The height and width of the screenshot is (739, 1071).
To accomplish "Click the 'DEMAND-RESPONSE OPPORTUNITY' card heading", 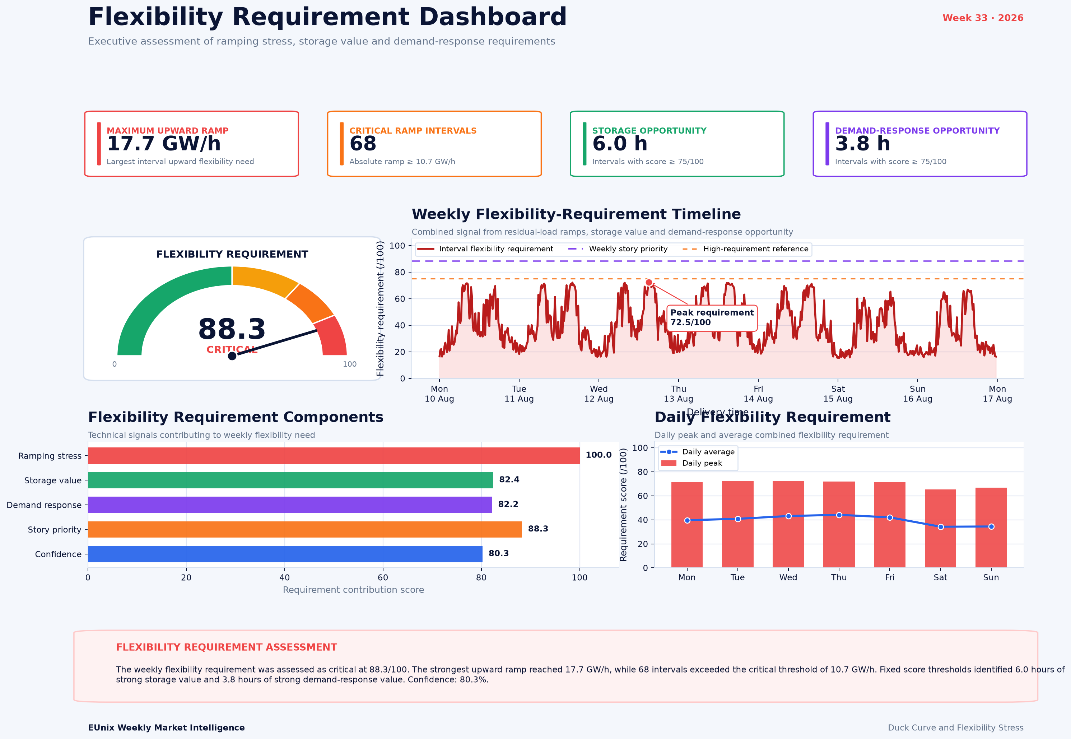I will (917, 131).
